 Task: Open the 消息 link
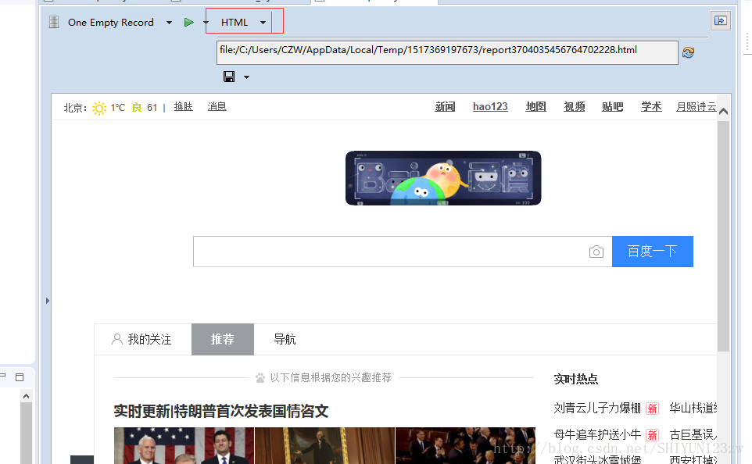click(217, 107)
